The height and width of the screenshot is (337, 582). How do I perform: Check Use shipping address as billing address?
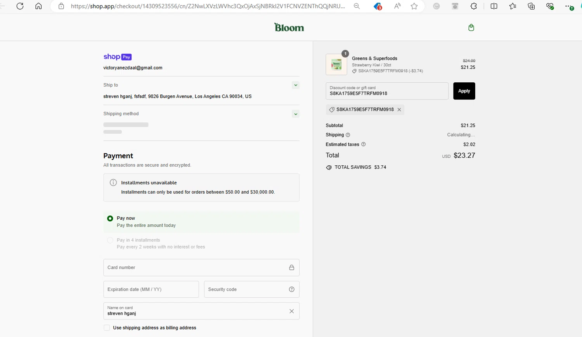pyautogui.click(x=107, y=328)
